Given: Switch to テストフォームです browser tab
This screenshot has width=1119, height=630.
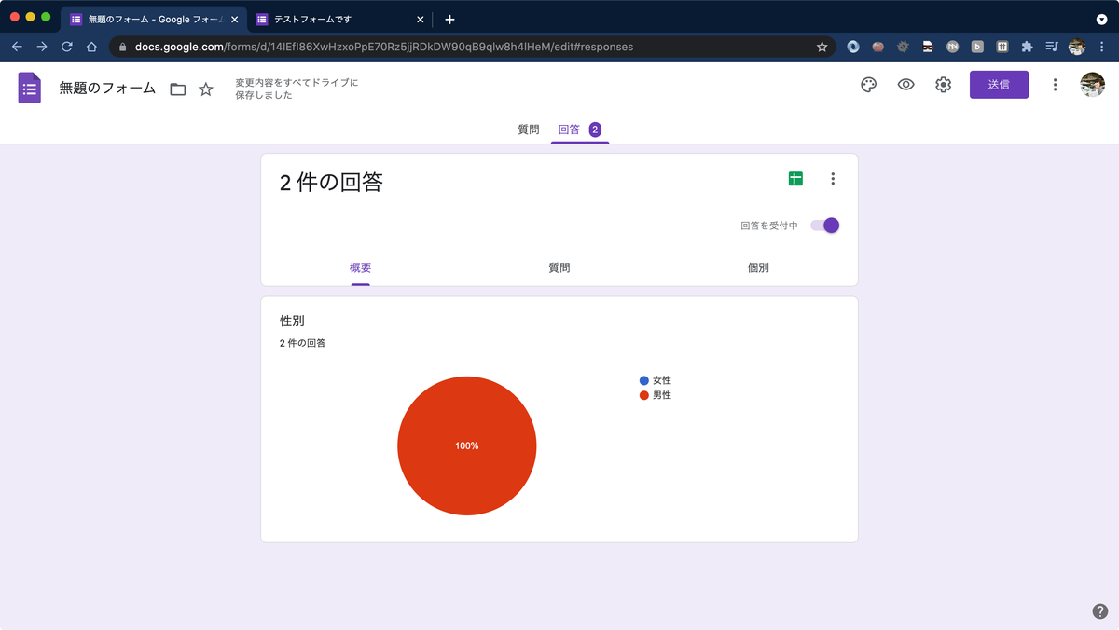Looking at the screenshot, I should coord(340,19).
